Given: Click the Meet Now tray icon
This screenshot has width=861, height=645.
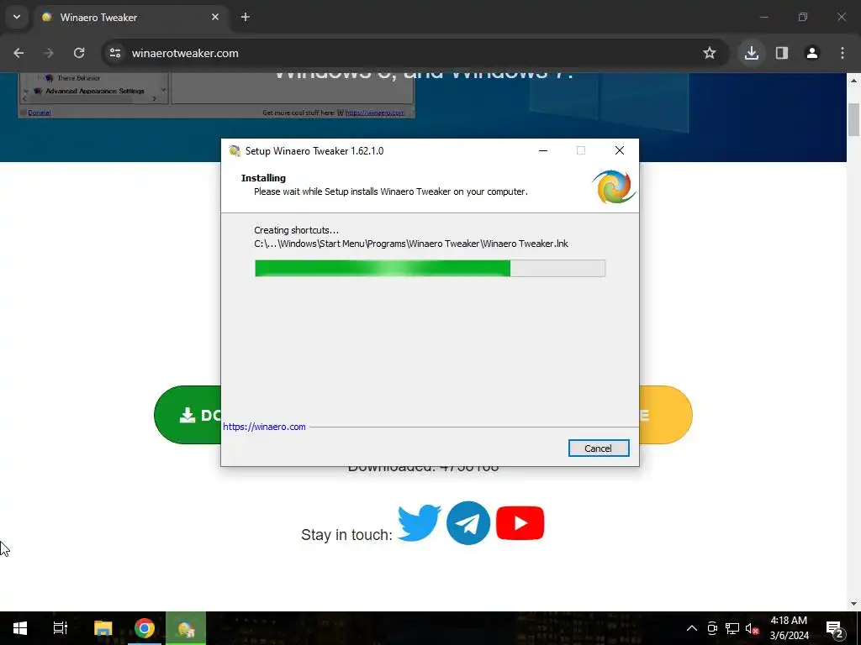Looking at the screenshot, I should pyautogui.click(x=712, y=628).
